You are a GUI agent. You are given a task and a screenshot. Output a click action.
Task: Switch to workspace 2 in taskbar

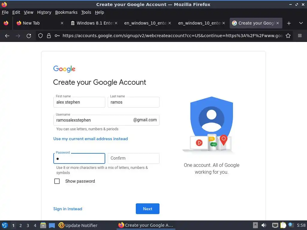[x=21, y=226]
